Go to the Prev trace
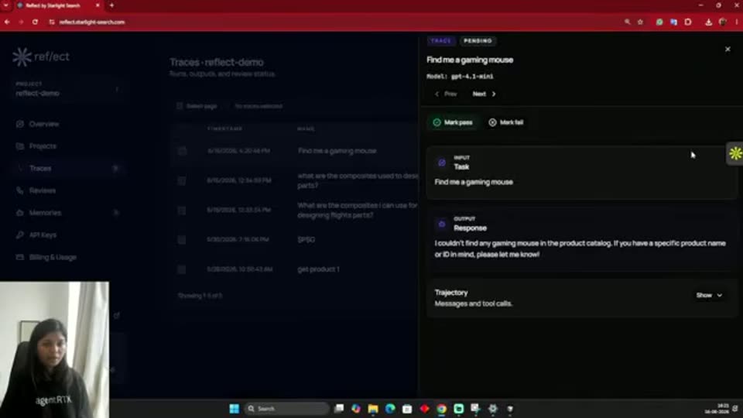Screen dimensions: 743x418 point(446,94)
